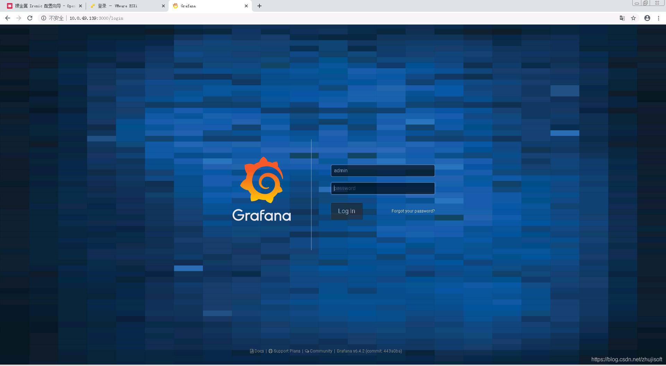Click the browser back arrow
Screen dimensions: 666x366
click(x=8, y=18)
